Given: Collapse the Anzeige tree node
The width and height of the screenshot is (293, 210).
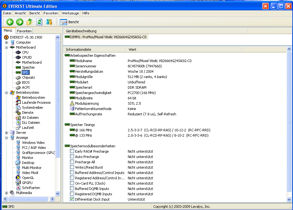Looking at the screenshot, I should coord(6,138).
